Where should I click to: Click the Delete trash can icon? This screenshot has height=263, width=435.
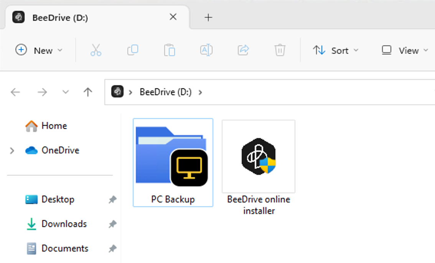(280, 50)
